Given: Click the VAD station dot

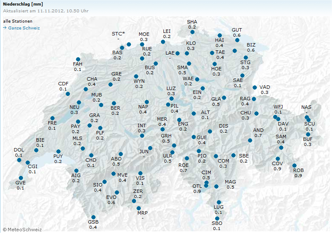Looking at the screenshot, I should [x=255, y=87].
